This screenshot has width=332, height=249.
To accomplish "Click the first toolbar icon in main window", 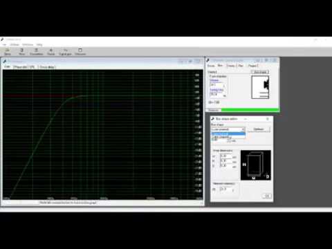I will click(x=8, y=52).
